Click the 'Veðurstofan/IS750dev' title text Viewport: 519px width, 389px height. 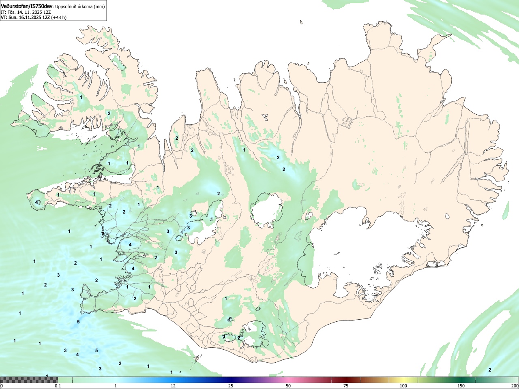click(26, 6)
